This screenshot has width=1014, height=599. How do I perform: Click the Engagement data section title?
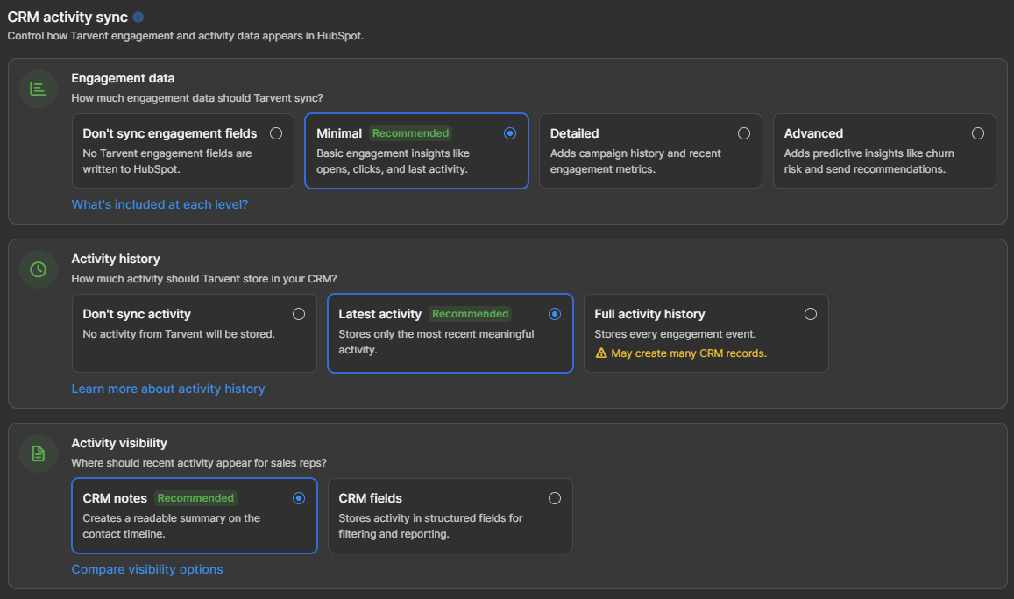click(x=123, y=78)
